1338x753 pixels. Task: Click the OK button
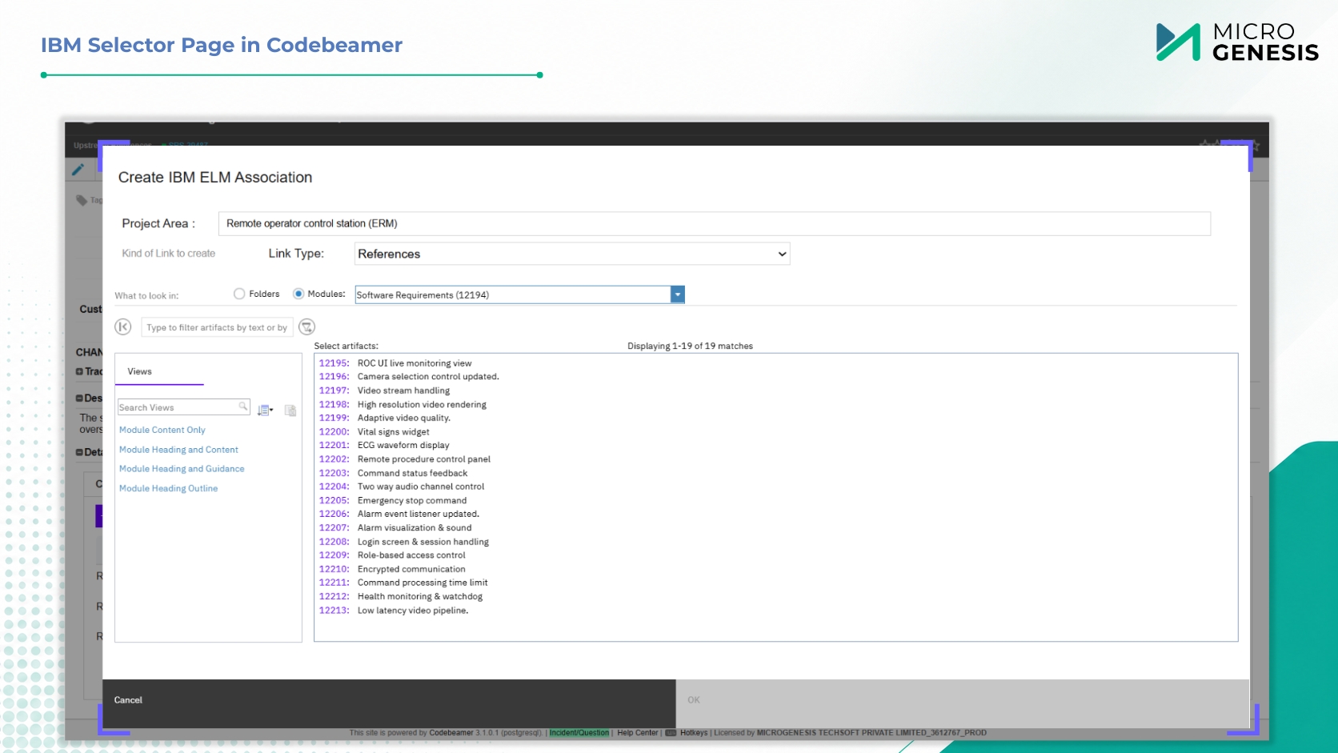[x=694, y=700]
